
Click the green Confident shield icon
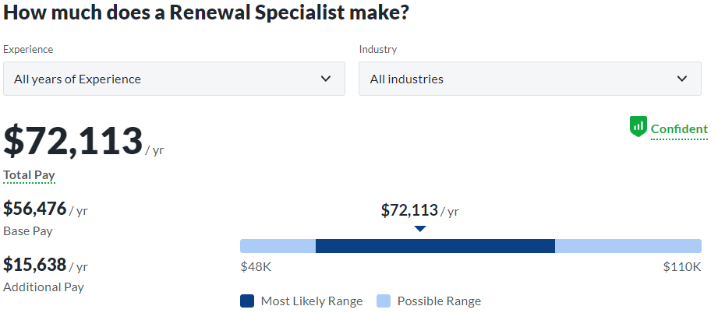[x=638, y=127]
